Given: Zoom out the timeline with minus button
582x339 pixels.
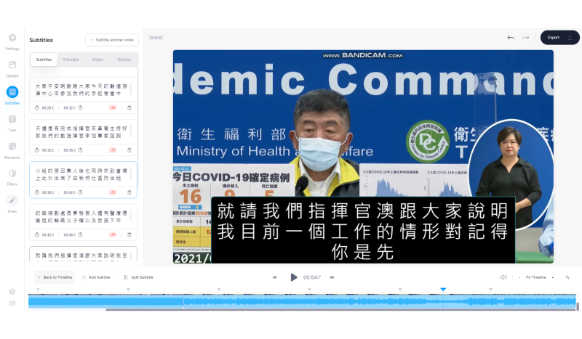Looking at the screenshot, I should (x=519, y=277).
